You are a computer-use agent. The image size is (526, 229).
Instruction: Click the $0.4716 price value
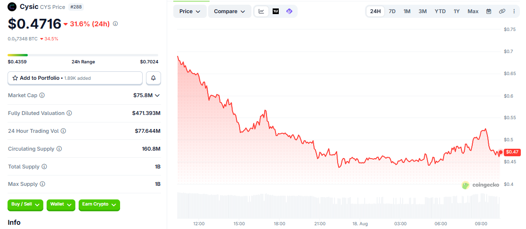34,24
